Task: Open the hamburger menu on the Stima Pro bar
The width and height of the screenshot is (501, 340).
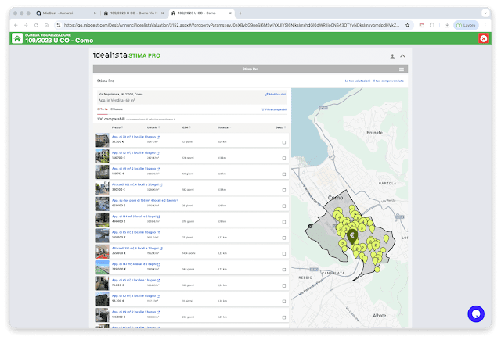Action: [402, 70]
